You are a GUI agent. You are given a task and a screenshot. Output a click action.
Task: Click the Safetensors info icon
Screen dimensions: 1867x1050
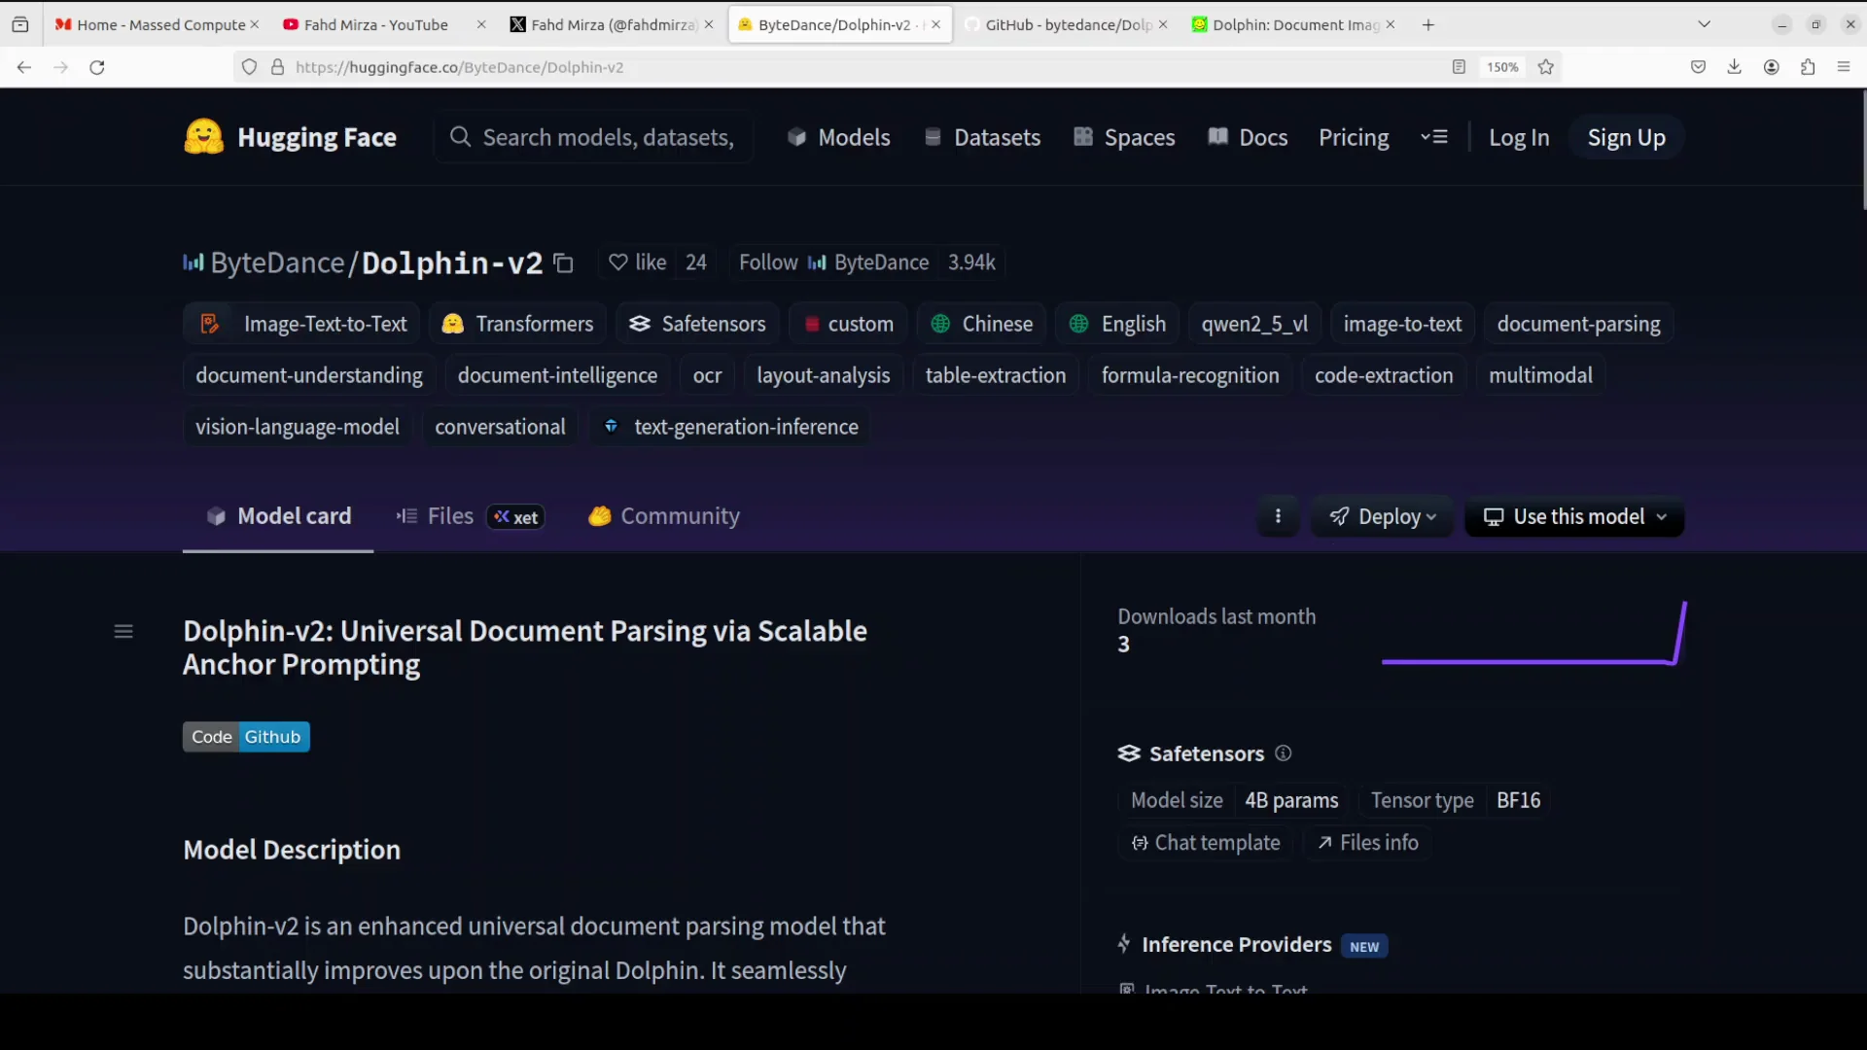(1283, 753)
